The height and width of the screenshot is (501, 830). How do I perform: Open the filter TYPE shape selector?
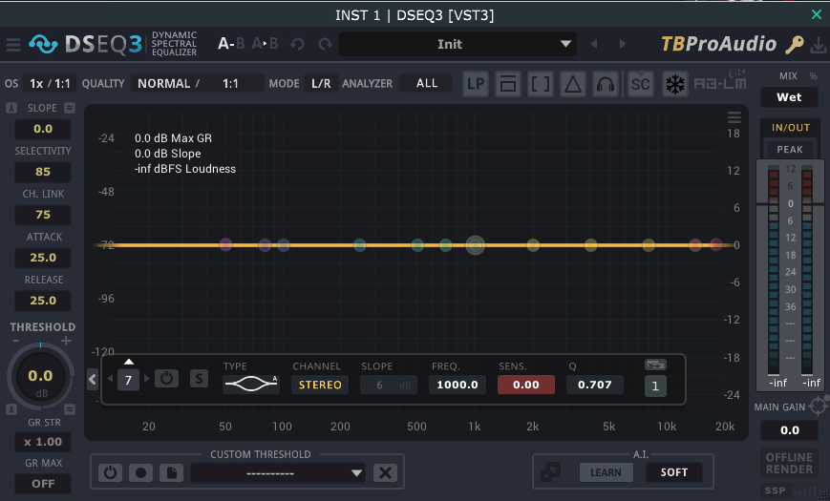click(251, 384)
